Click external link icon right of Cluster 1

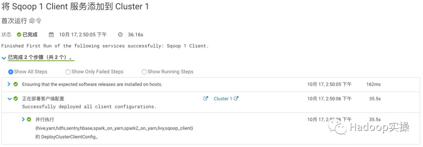pyautogui.click(x=236, y=99)
